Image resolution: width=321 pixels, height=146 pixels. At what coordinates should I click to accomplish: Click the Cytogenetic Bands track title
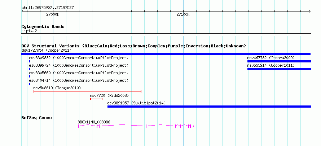pyautogui.click(x=43, y=27)
